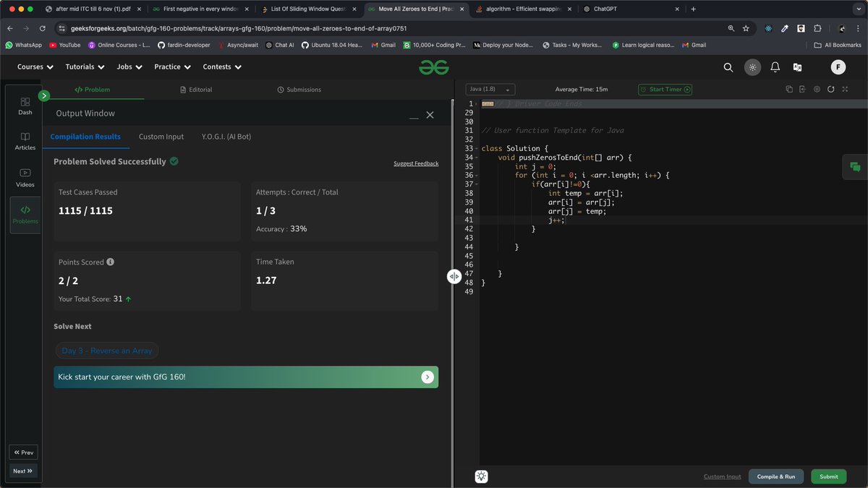Open site search magnifier icon
Image resolution: width=868 pixels, height=488 pixels.
coord(728,67)
